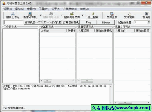Click the left scroll arrow of computer list
Viewport: 152px width, 112px height.
point(42,81)
